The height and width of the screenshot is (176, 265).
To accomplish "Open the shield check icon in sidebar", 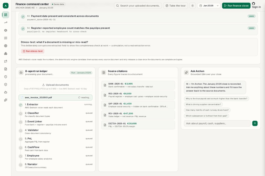I will coord(6,85).
